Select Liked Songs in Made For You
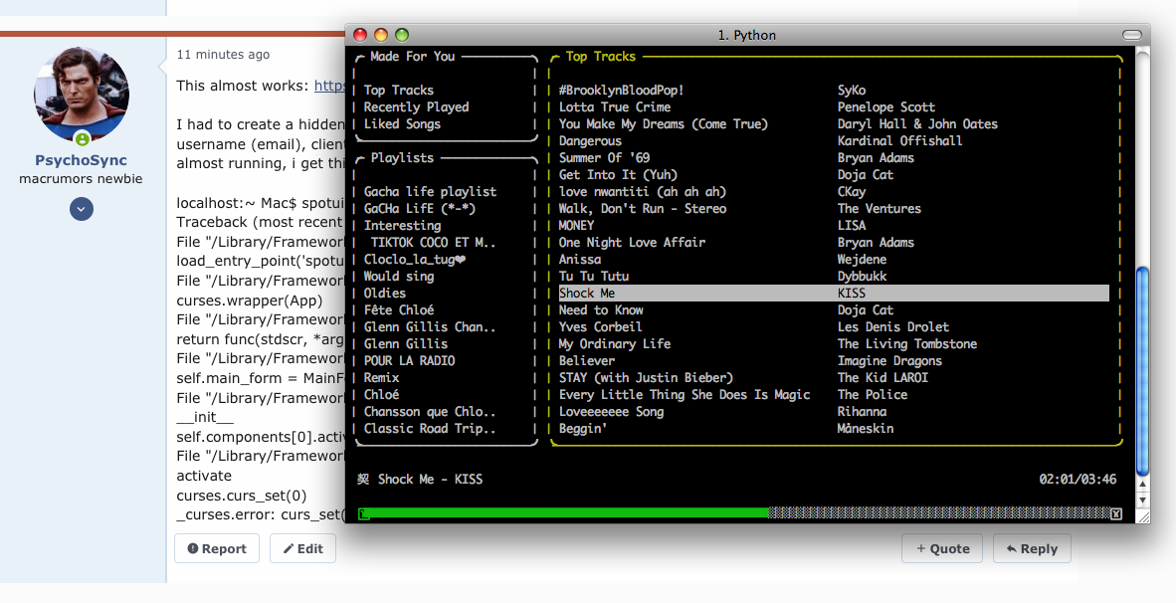The width and height of the screenshot is (1176, 603). 402,123
